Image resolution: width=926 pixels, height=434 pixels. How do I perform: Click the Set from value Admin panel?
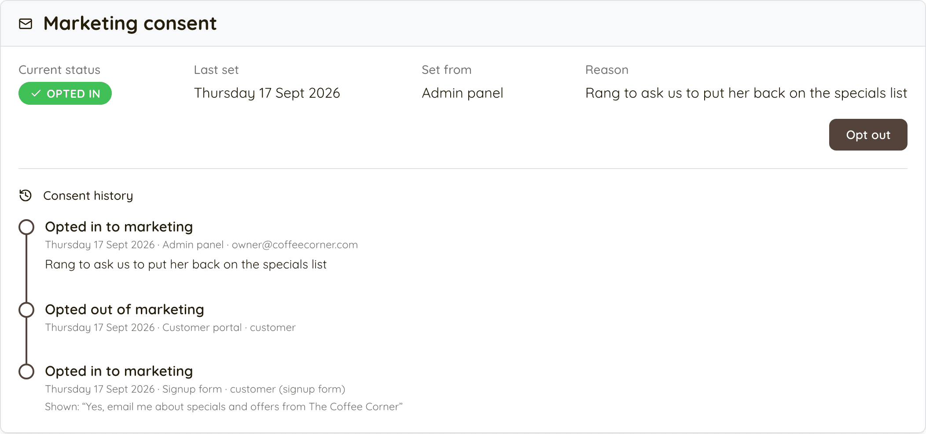pos(462,93)
